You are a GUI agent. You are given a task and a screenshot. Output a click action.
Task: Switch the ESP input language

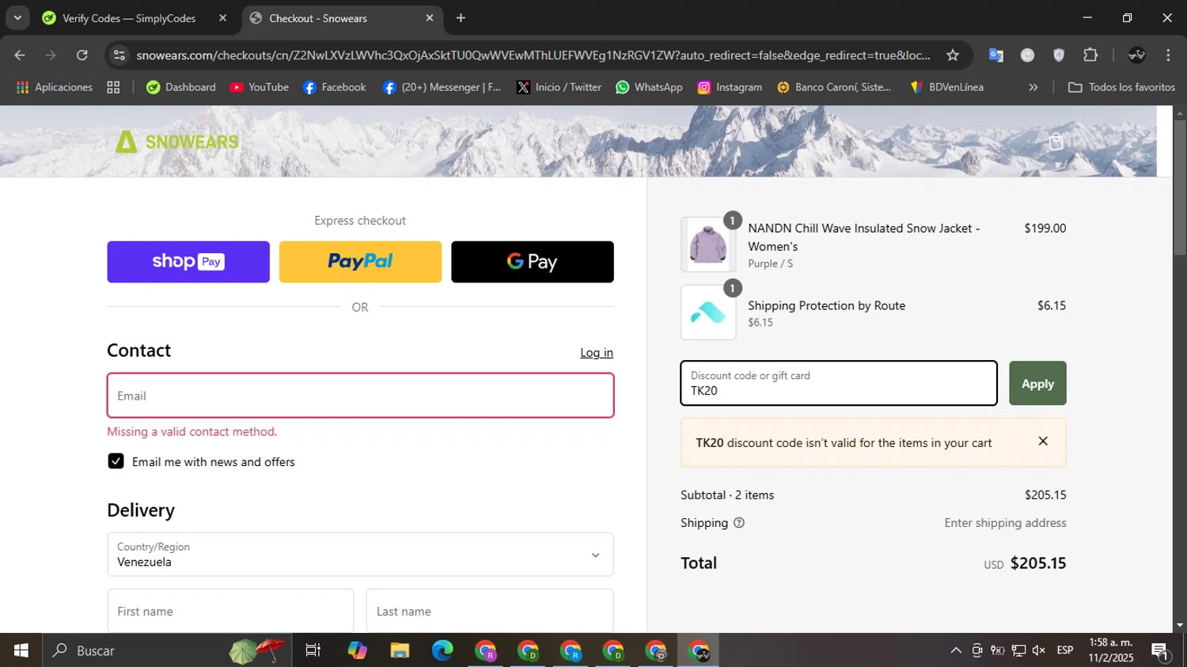1065,650
